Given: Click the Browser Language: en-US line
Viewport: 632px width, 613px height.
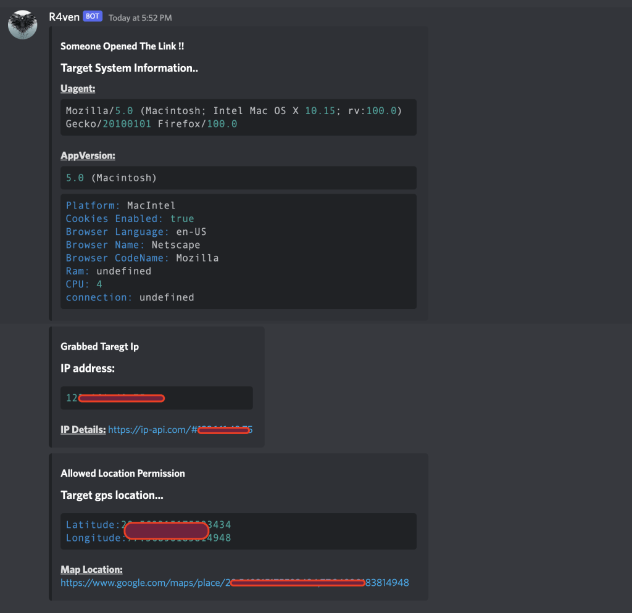Looking at the screenshot, I should (136, 232).
